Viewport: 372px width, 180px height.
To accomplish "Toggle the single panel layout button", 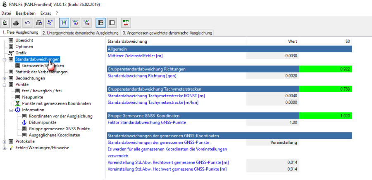I will click(112, 22).
